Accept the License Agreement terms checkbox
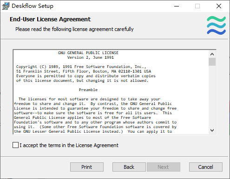230x179 pixels. click(15, 145)
